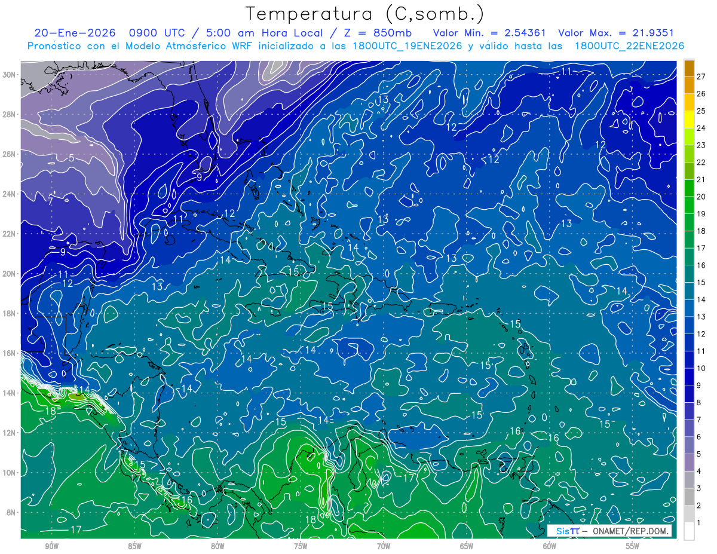Click the '30N' latitude axis label
Image resolution: width=717 pixels, height=554 pixels.
point(8,75)
